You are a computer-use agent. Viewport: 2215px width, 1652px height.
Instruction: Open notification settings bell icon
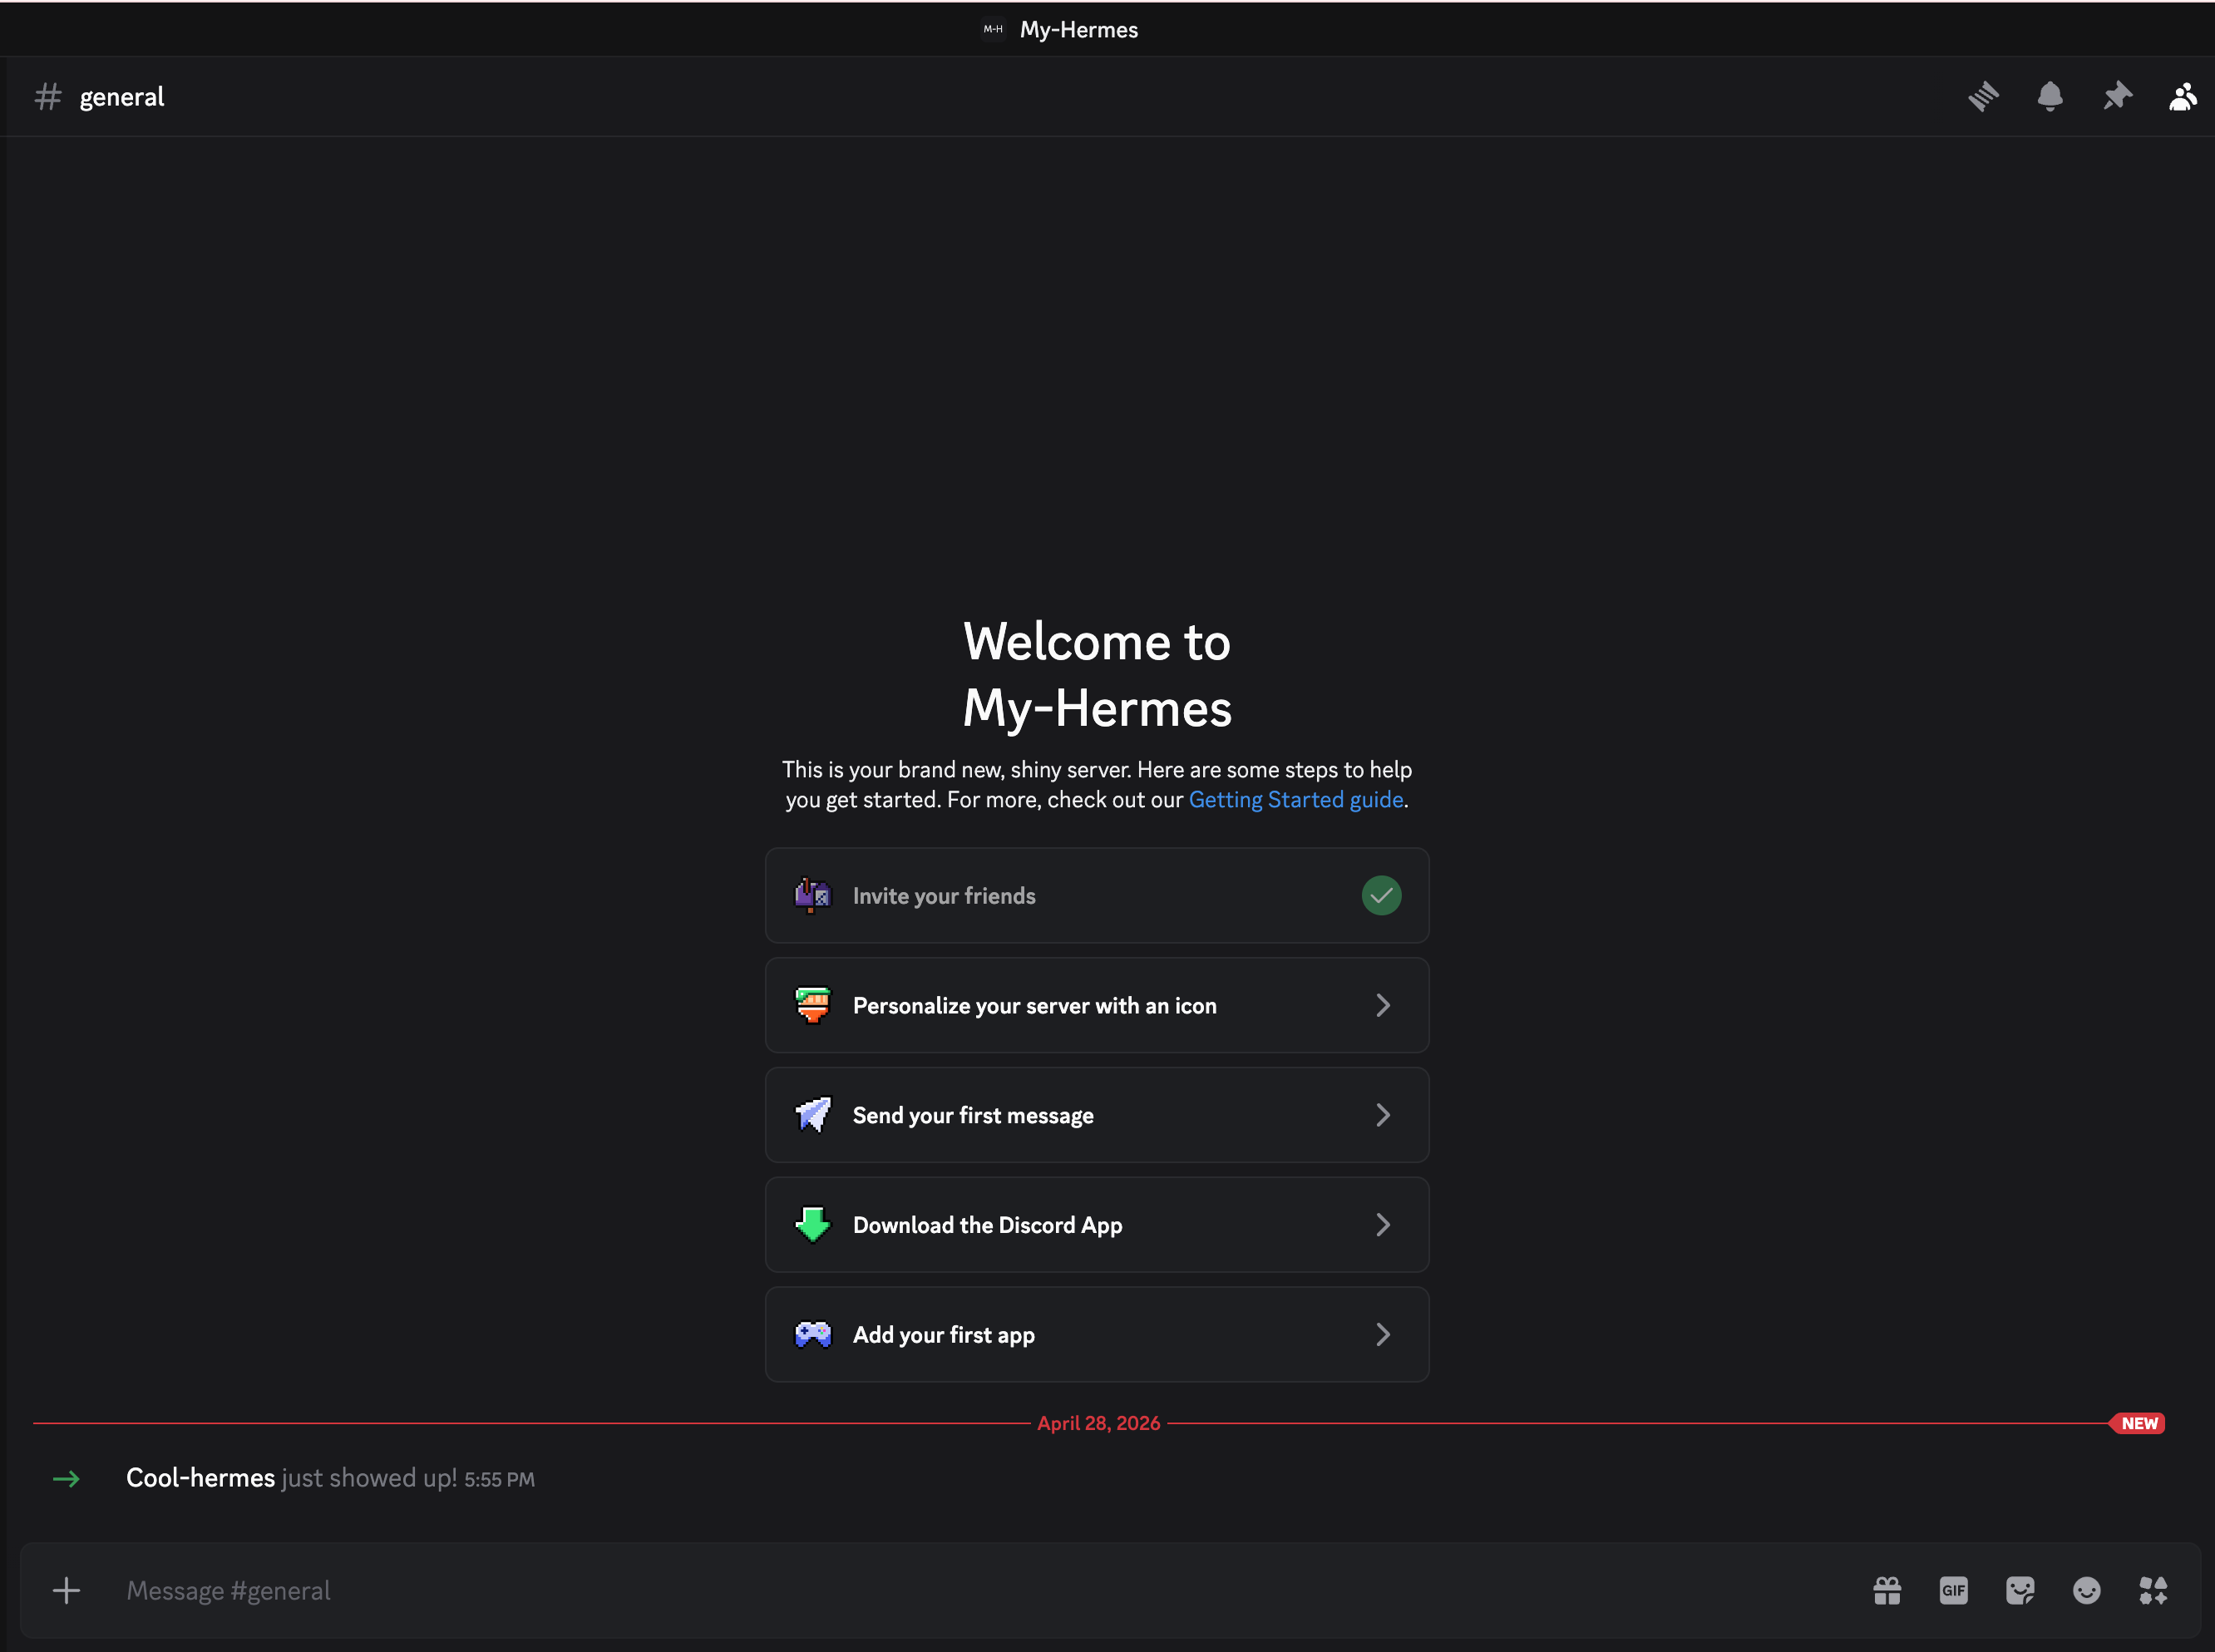click(2050, 97)
